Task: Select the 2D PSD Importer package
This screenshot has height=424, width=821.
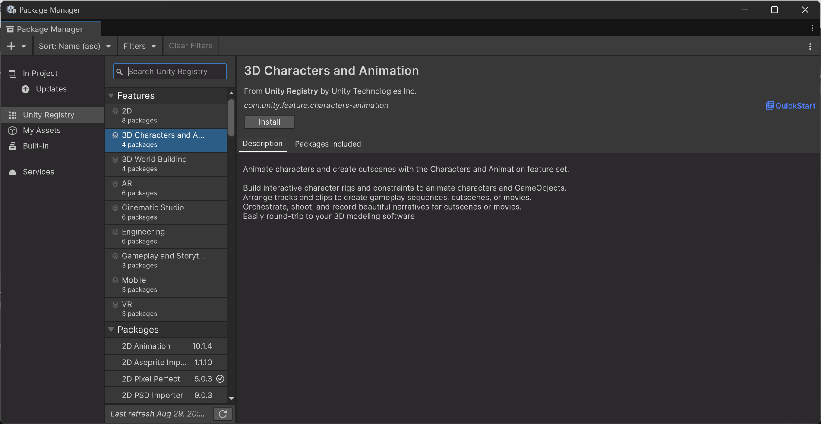Action: (x=166, y=395)
